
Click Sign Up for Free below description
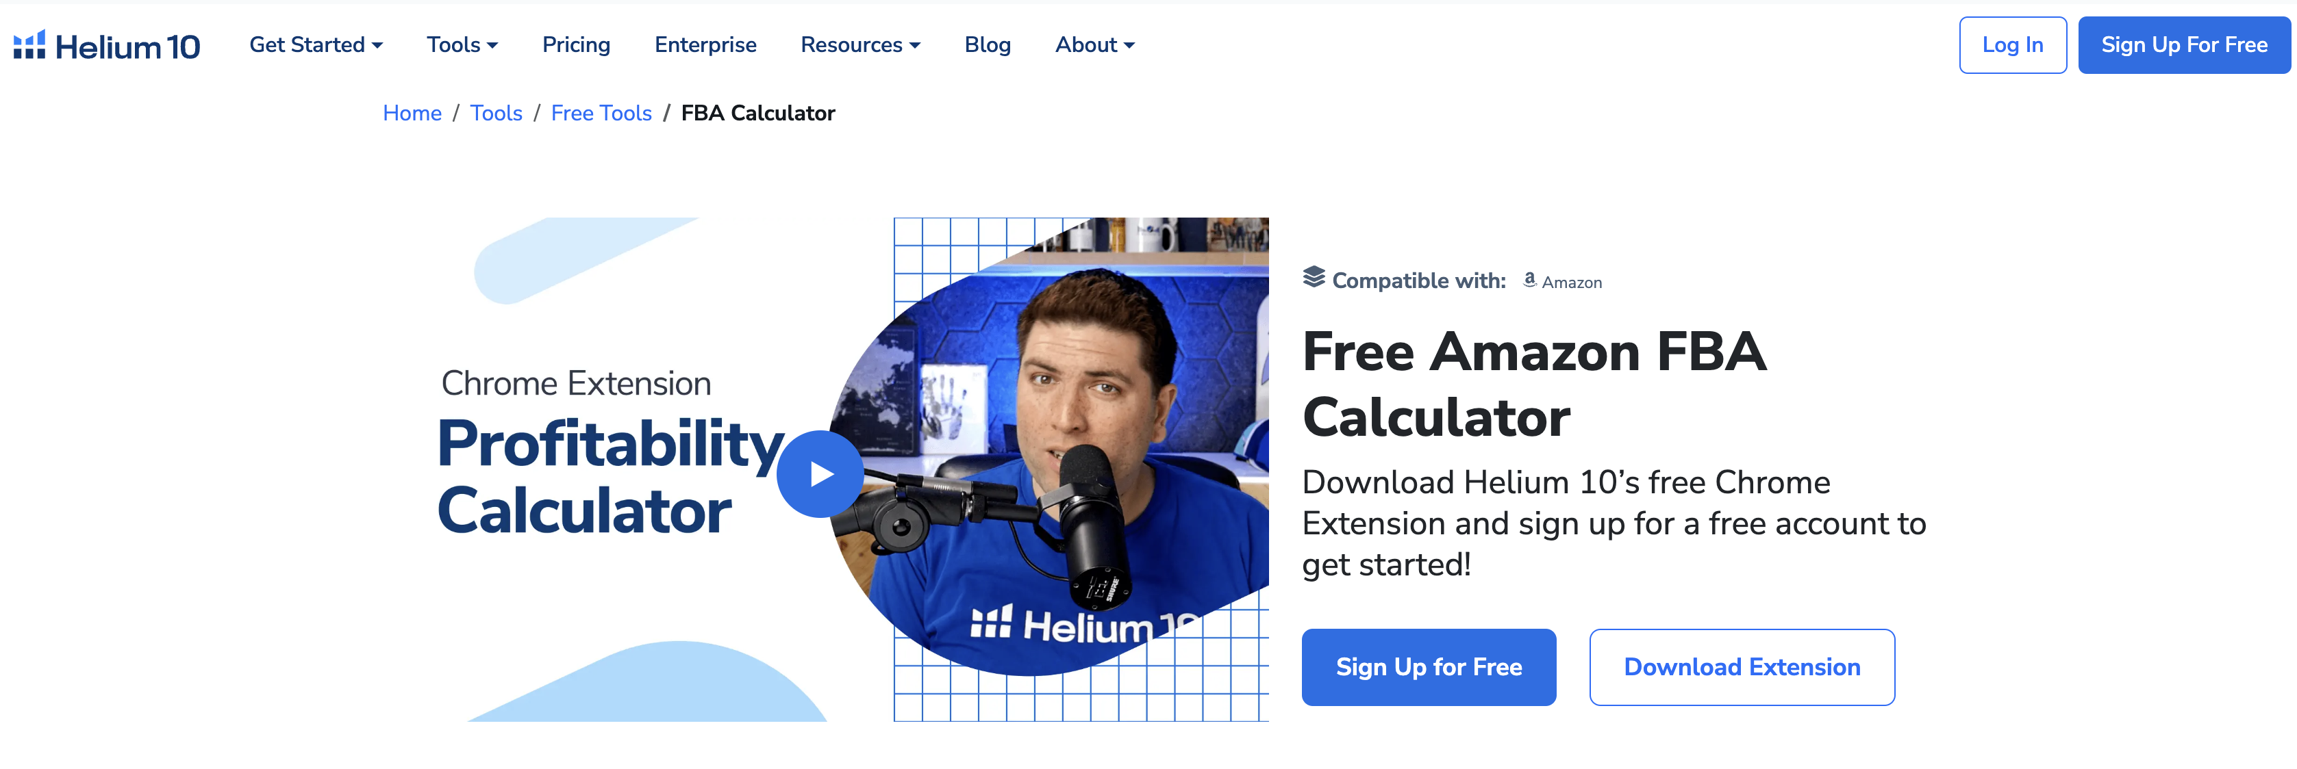click(x=1429, y=666)
